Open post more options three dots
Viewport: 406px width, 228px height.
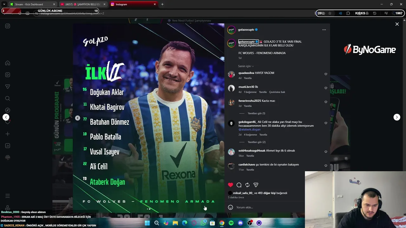coord(324,30)
